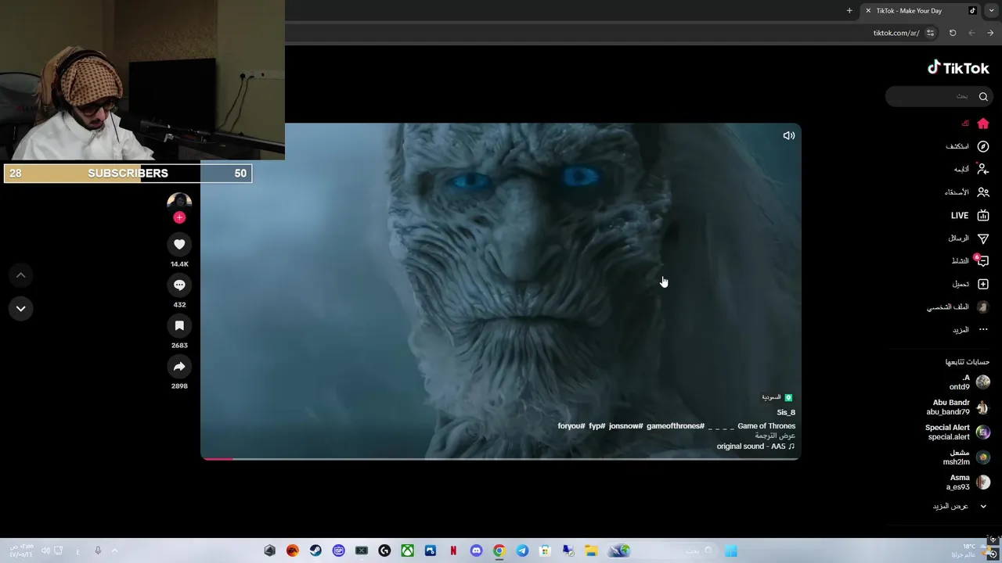Screen dimensions: 1002x563
Task: Open Telegram from the taskbar
Action: click(522, 550)
